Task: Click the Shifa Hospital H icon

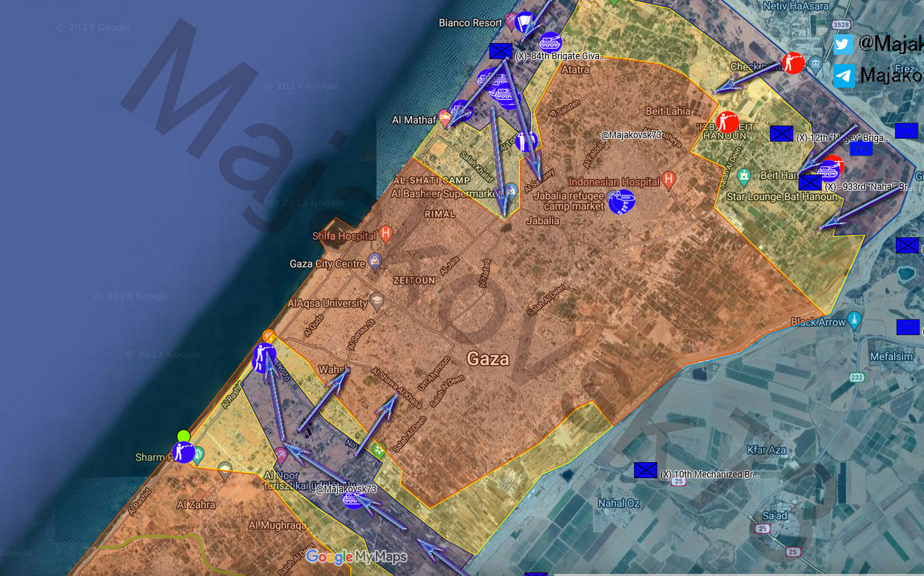Action: pos(385,234)
